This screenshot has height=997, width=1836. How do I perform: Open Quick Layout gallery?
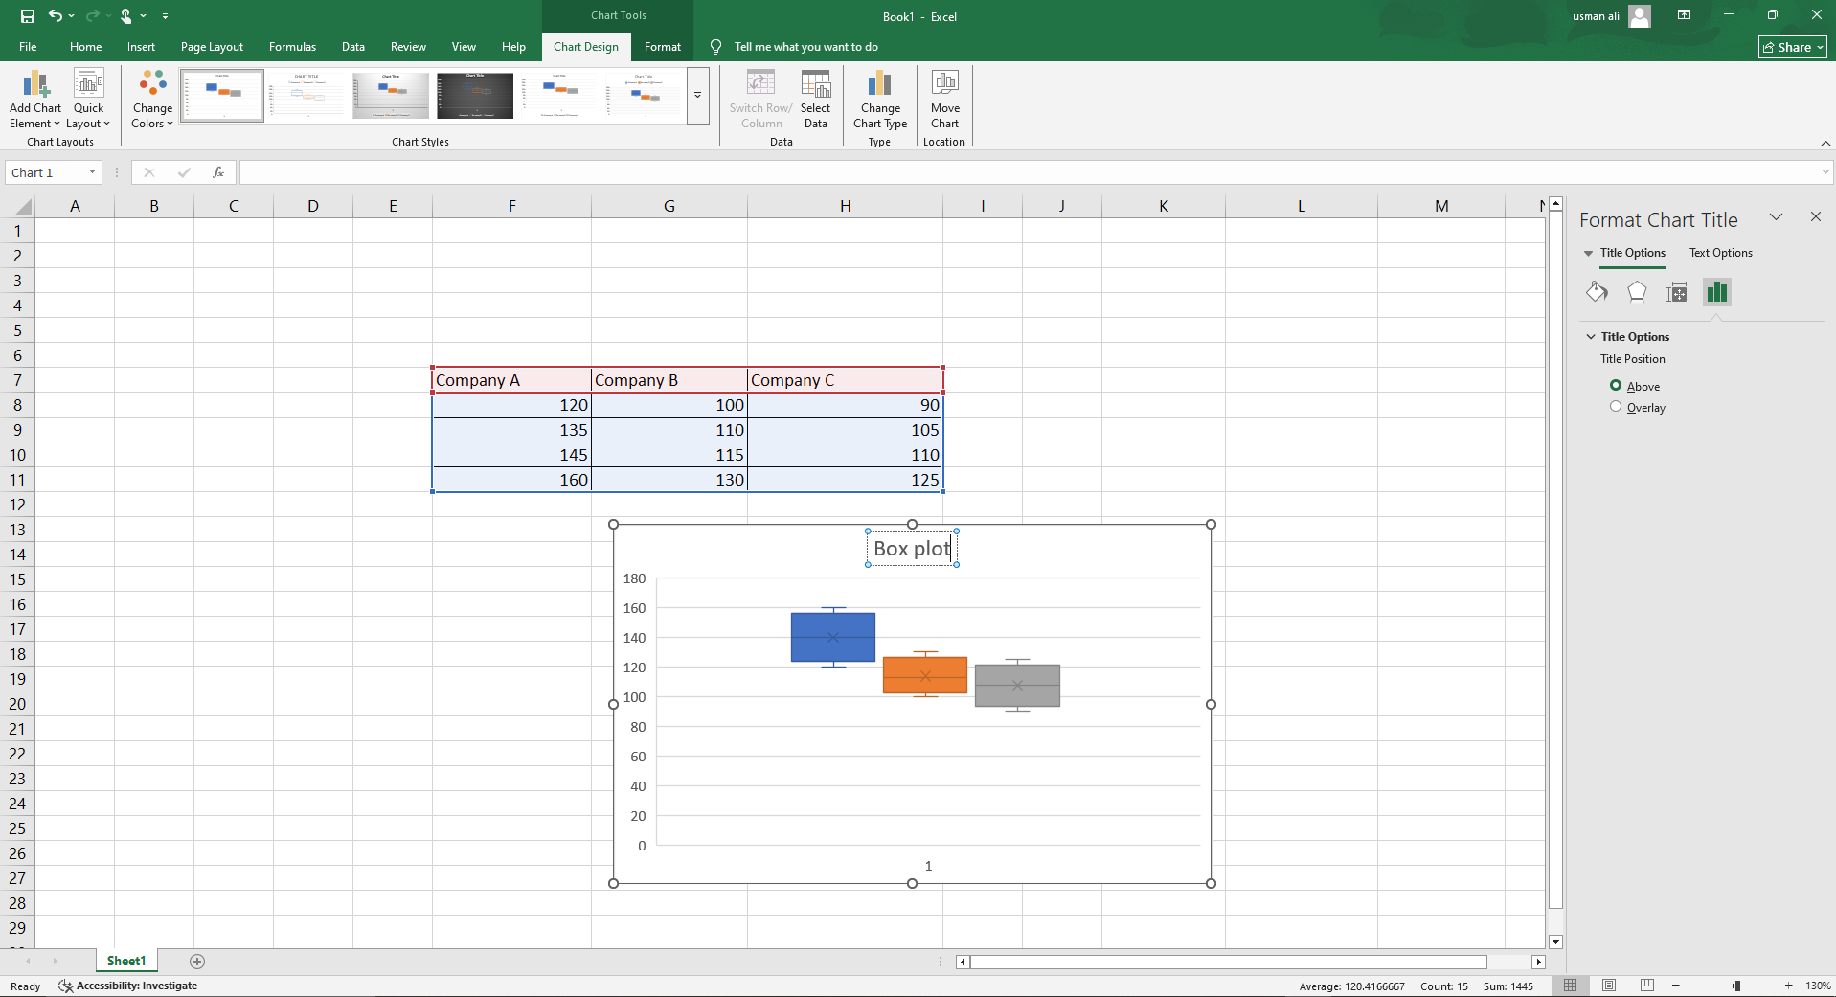point(88,100)
